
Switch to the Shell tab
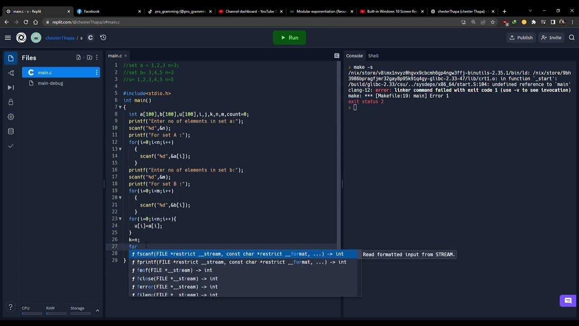[373, 56]
